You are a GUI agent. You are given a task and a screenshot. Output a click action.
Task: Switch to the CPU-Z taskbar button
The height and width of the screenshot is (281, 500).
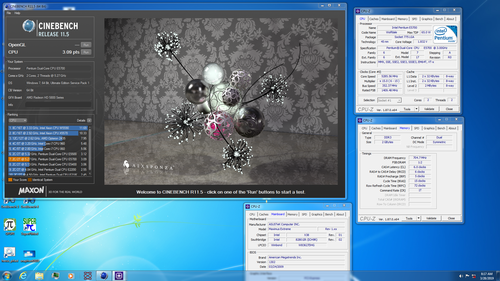tap(119, 276)
